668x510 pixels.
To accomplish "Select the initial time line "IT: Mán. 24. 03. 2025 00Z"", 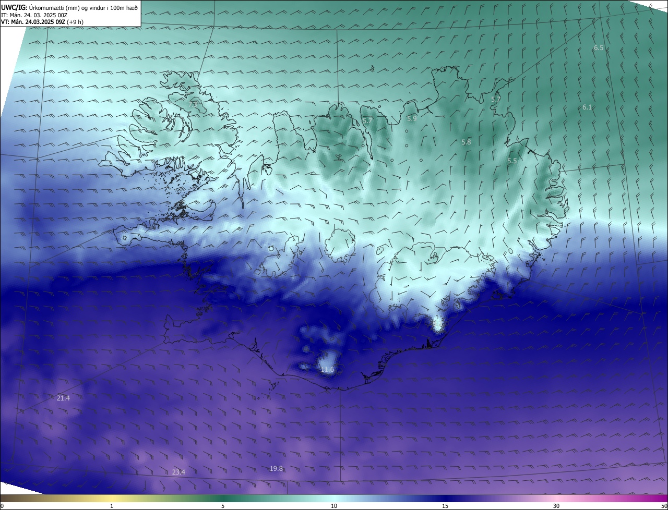I will pos(34,15).
